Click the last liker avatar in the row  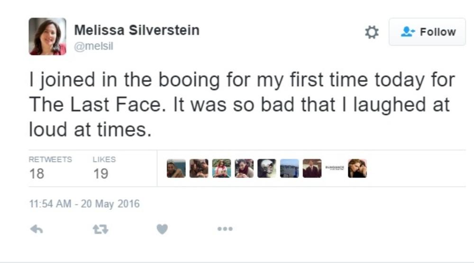pos(357,168)
